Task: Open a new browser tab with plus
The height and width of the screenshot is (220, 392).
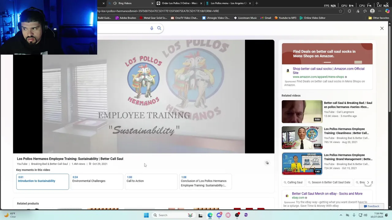Action: 257,3
